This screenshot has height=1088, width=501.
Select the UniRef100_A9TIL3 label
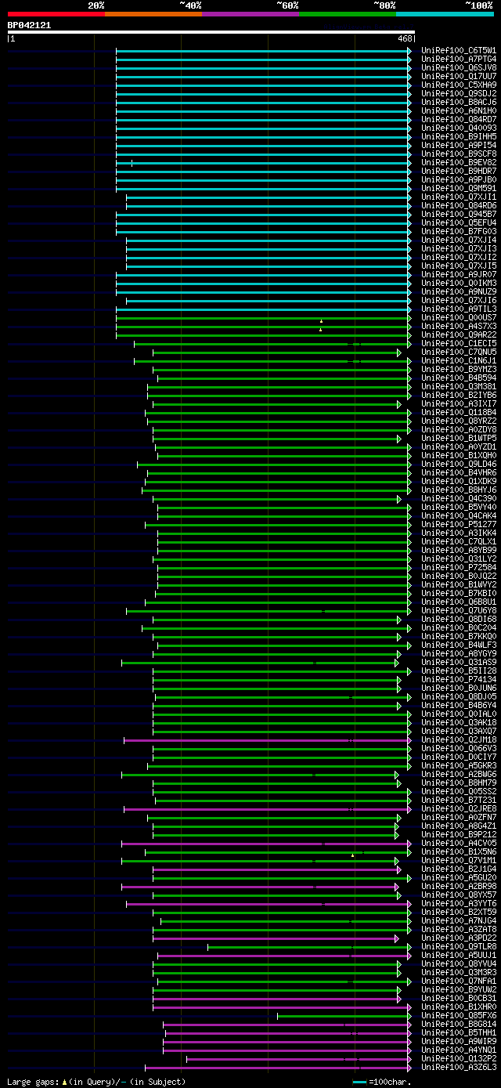click(x=459, y=309)
